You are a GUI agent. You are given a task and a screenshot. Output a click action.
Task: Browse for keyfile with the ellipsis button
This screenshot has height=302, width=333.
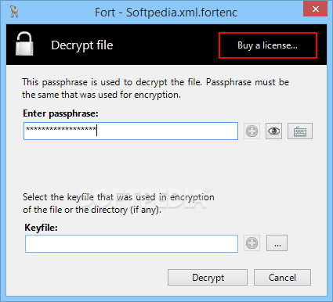tap(277, 243)
